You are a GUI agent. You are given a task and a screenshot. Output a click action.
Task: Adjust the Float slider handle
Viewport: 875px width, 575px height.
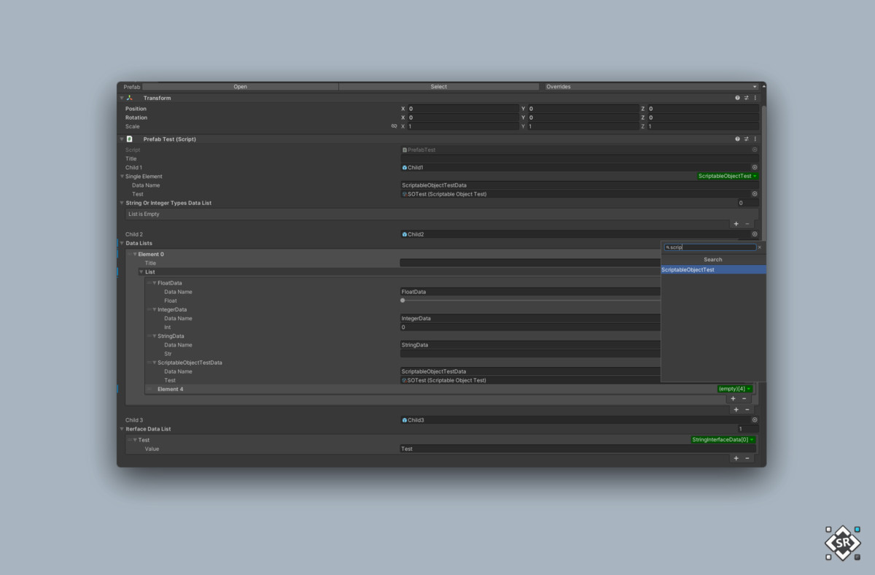tap(402, 301)
